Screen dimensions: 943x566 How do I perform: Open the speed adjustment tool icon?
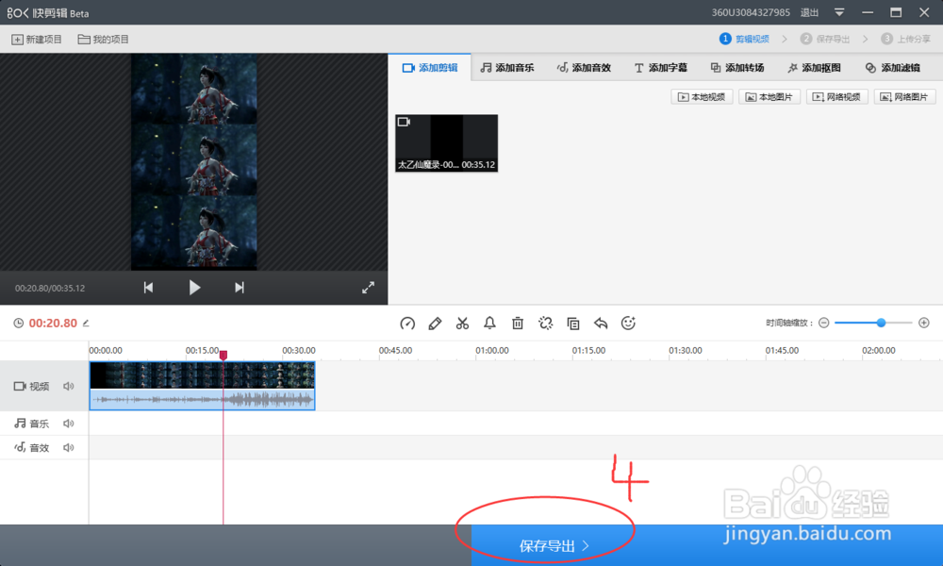407,324
